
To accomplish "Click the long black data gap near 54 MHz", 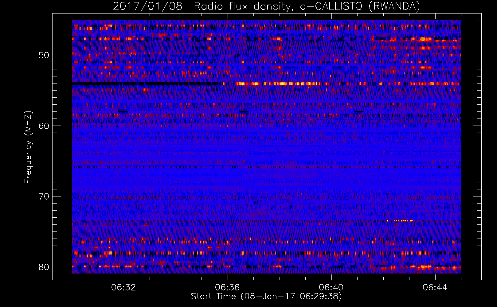I will (x=147, y=84).
